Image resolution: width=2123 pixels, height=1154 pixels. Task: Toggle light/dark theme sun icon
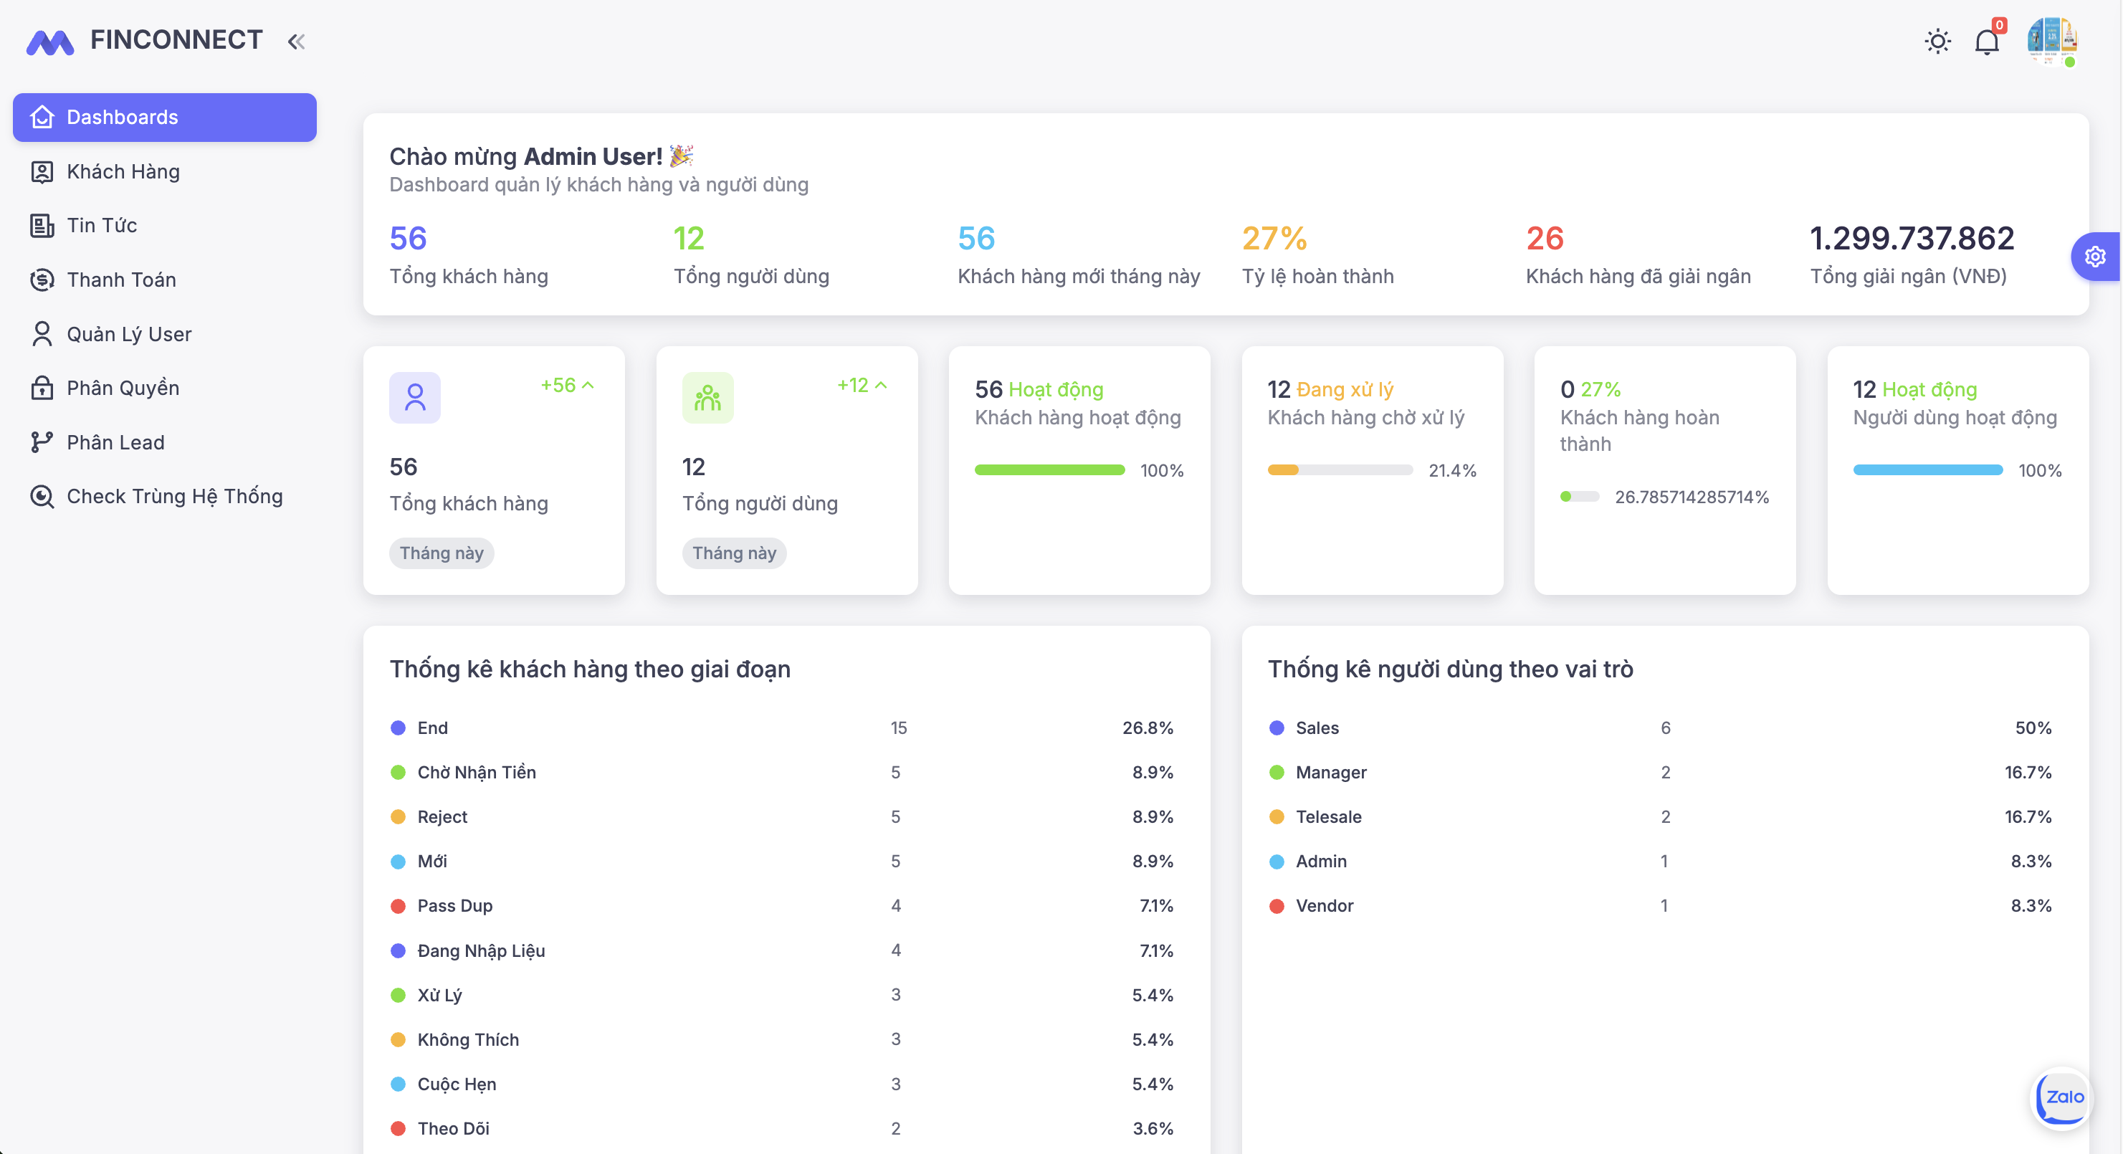click(x=1937, y=42)
